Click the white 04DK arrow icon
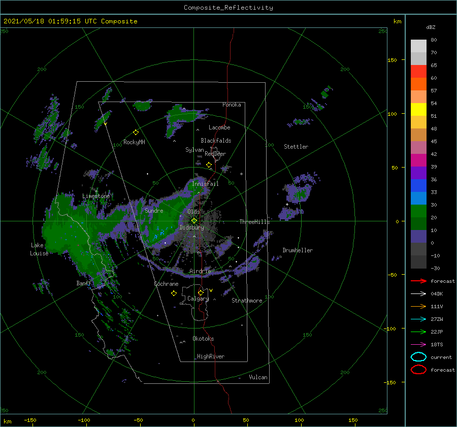457x427 pixels. (418, 294)
